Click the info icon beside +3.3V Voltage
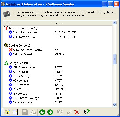120x117 pixels. pyautogui.click(x=10, y=76)
